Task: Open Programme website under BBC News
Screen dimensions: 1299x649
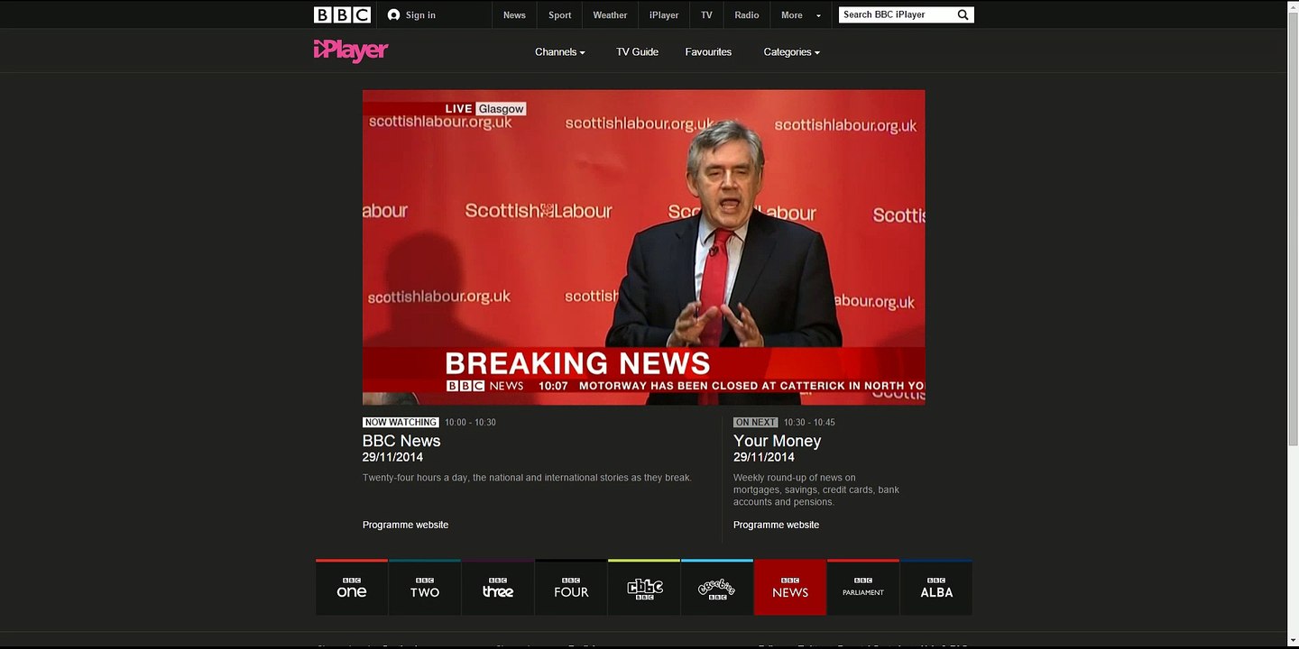Action: point(405,525)
